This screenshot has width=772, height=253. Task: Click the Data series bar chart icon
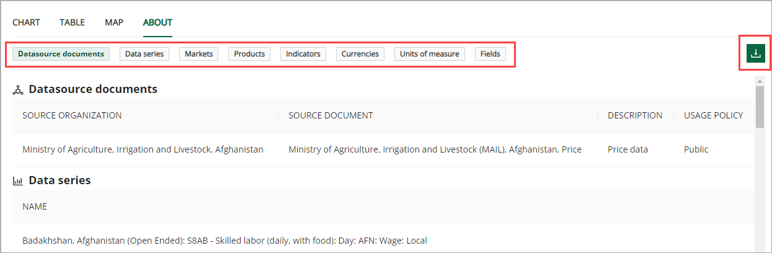point(18,181)
